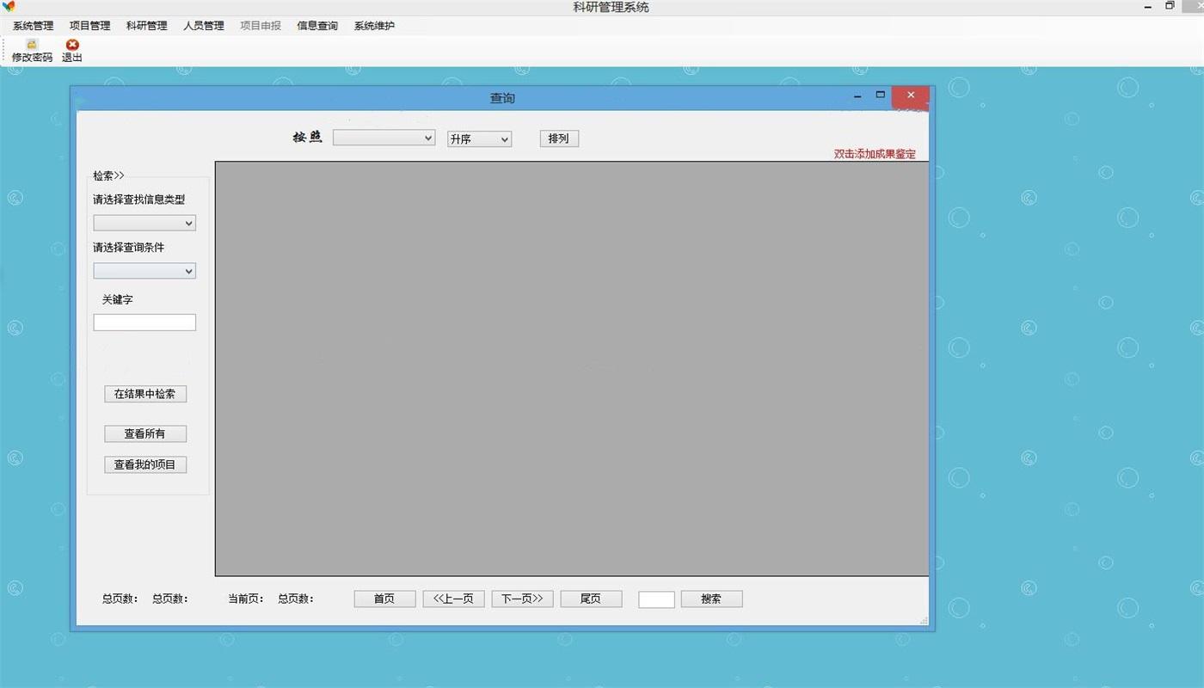Close the 查询 dialog with red X
This screenshot has width=1204, height=688.
pos(910,95)
